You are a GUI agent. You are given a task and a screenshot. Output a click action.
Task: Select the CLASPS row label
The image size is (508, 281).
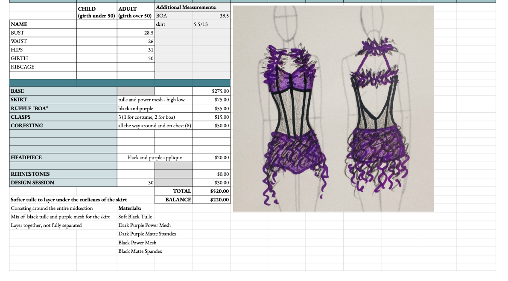coord(63,117)
